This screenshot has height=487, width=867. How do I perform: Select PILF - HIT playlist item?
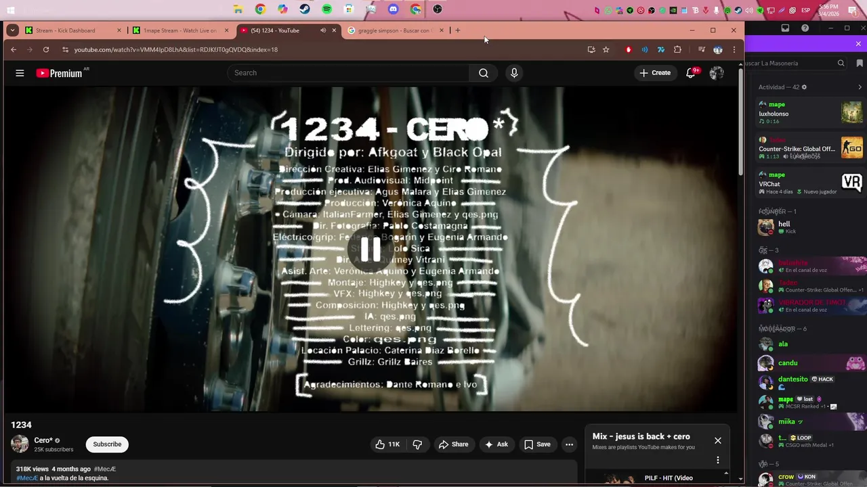tap(656, 478)
